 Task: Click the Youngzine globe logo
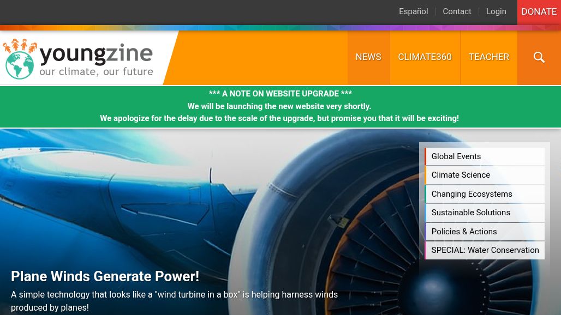20,65
